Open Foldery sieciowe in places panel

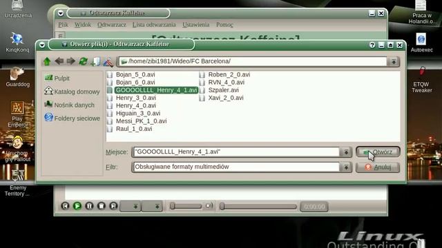(x=72, y=118)
